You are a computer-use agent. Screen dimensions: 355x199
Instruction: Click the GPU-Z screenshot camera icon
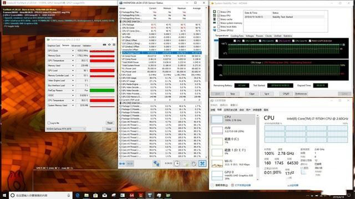[104, 45]
